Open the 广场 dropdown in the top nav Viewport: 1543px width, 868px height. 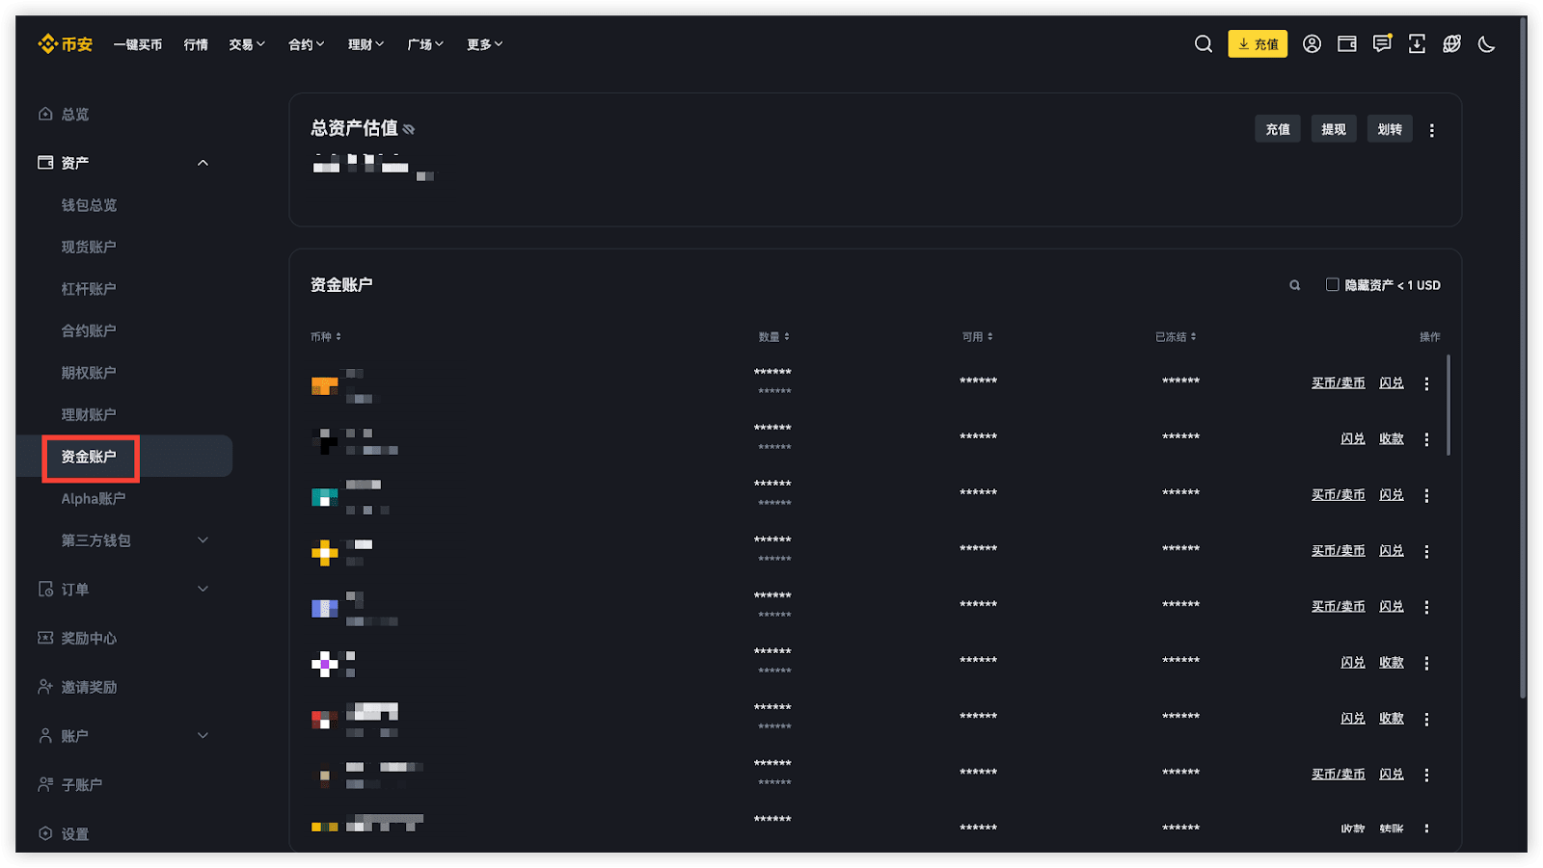pyautogui.click(x=425, y=44)
